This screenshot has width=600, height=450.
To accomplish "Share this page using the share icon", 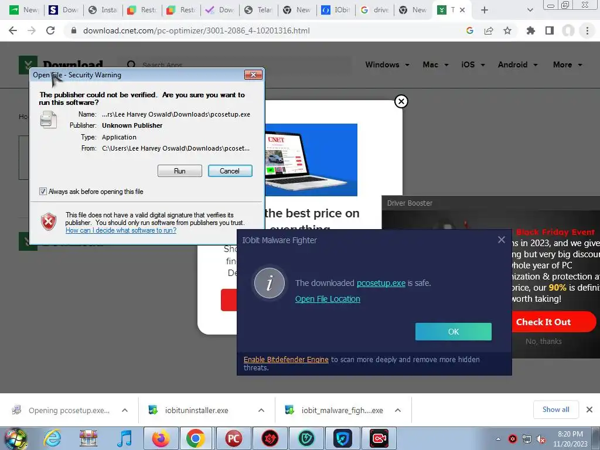I will [489, 30].
